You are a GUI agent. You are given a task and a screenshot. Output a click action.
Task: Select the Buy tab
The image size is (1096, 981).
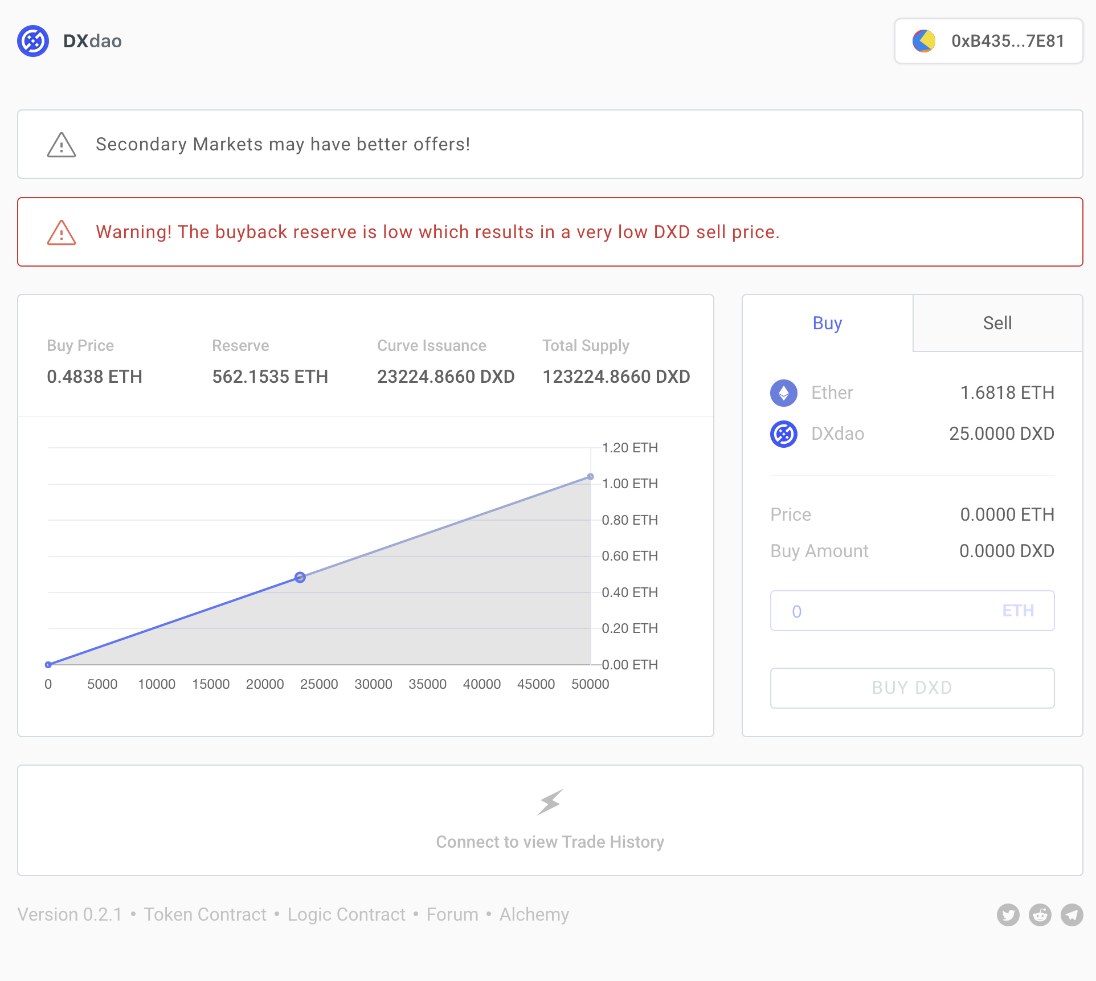(827, 323)
